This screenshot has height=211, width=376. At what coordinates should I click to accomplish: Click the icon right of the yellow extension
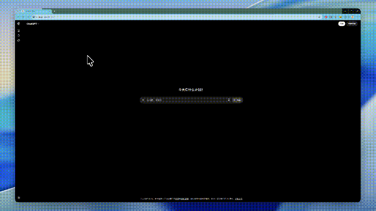(x=346, y=17)
